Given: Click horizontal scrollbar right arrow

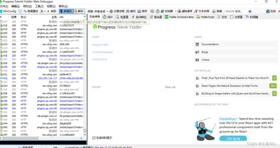Looking at the screenshot, I should tap(81, 138).
